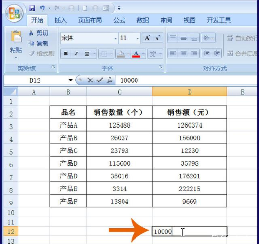This screenshot has width=259, height=244.
Task: Switch to the 开始 tab
Action: (x=37, y=20)
